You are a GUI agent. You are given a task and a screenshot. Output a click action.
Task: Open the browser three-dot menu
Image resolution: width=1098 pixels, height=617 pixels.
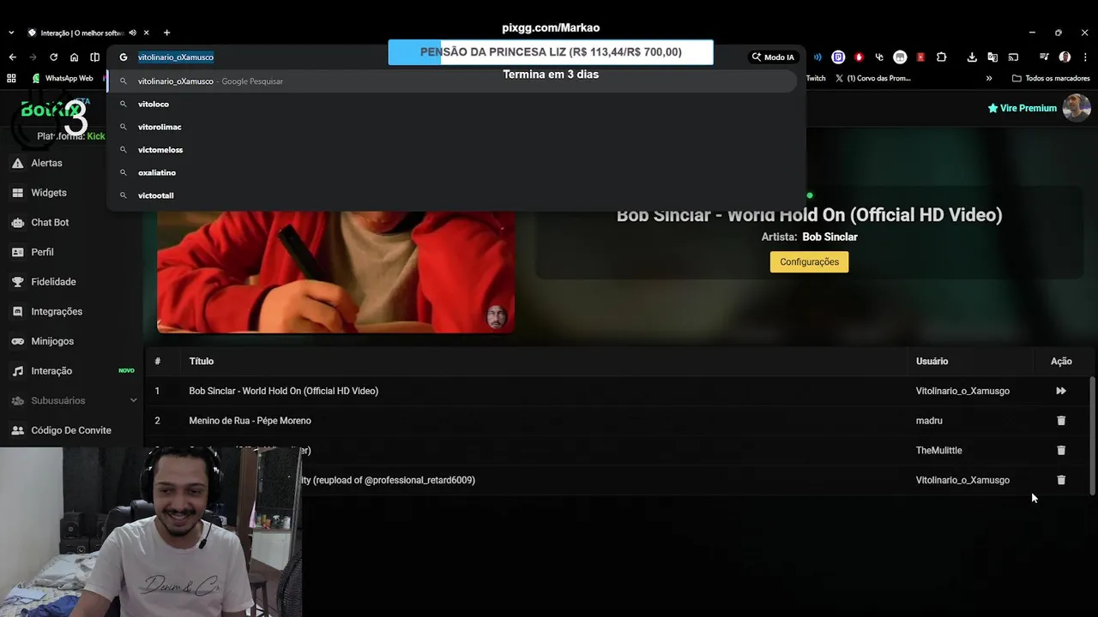point(1085,57)
